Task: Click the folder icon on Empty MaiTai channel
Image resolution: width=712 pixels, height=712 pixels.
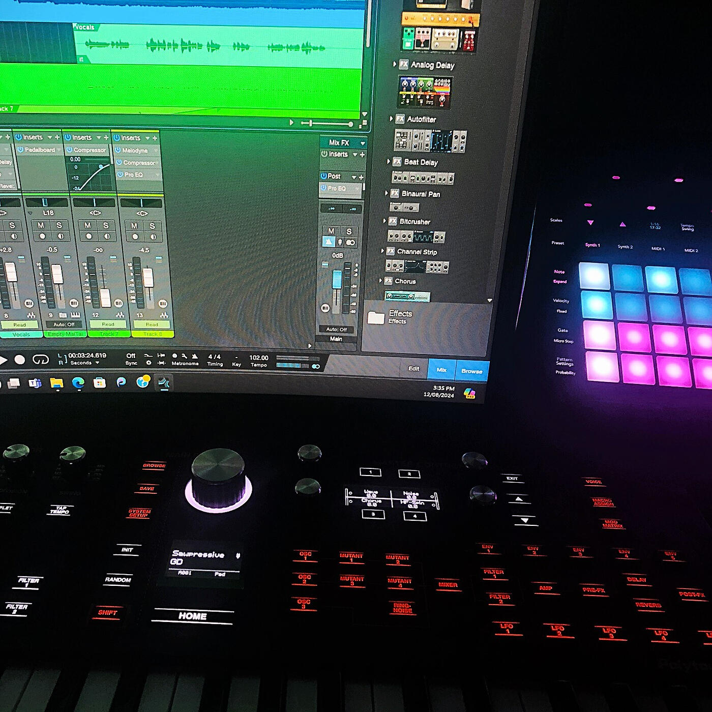Action: point(63,315)
